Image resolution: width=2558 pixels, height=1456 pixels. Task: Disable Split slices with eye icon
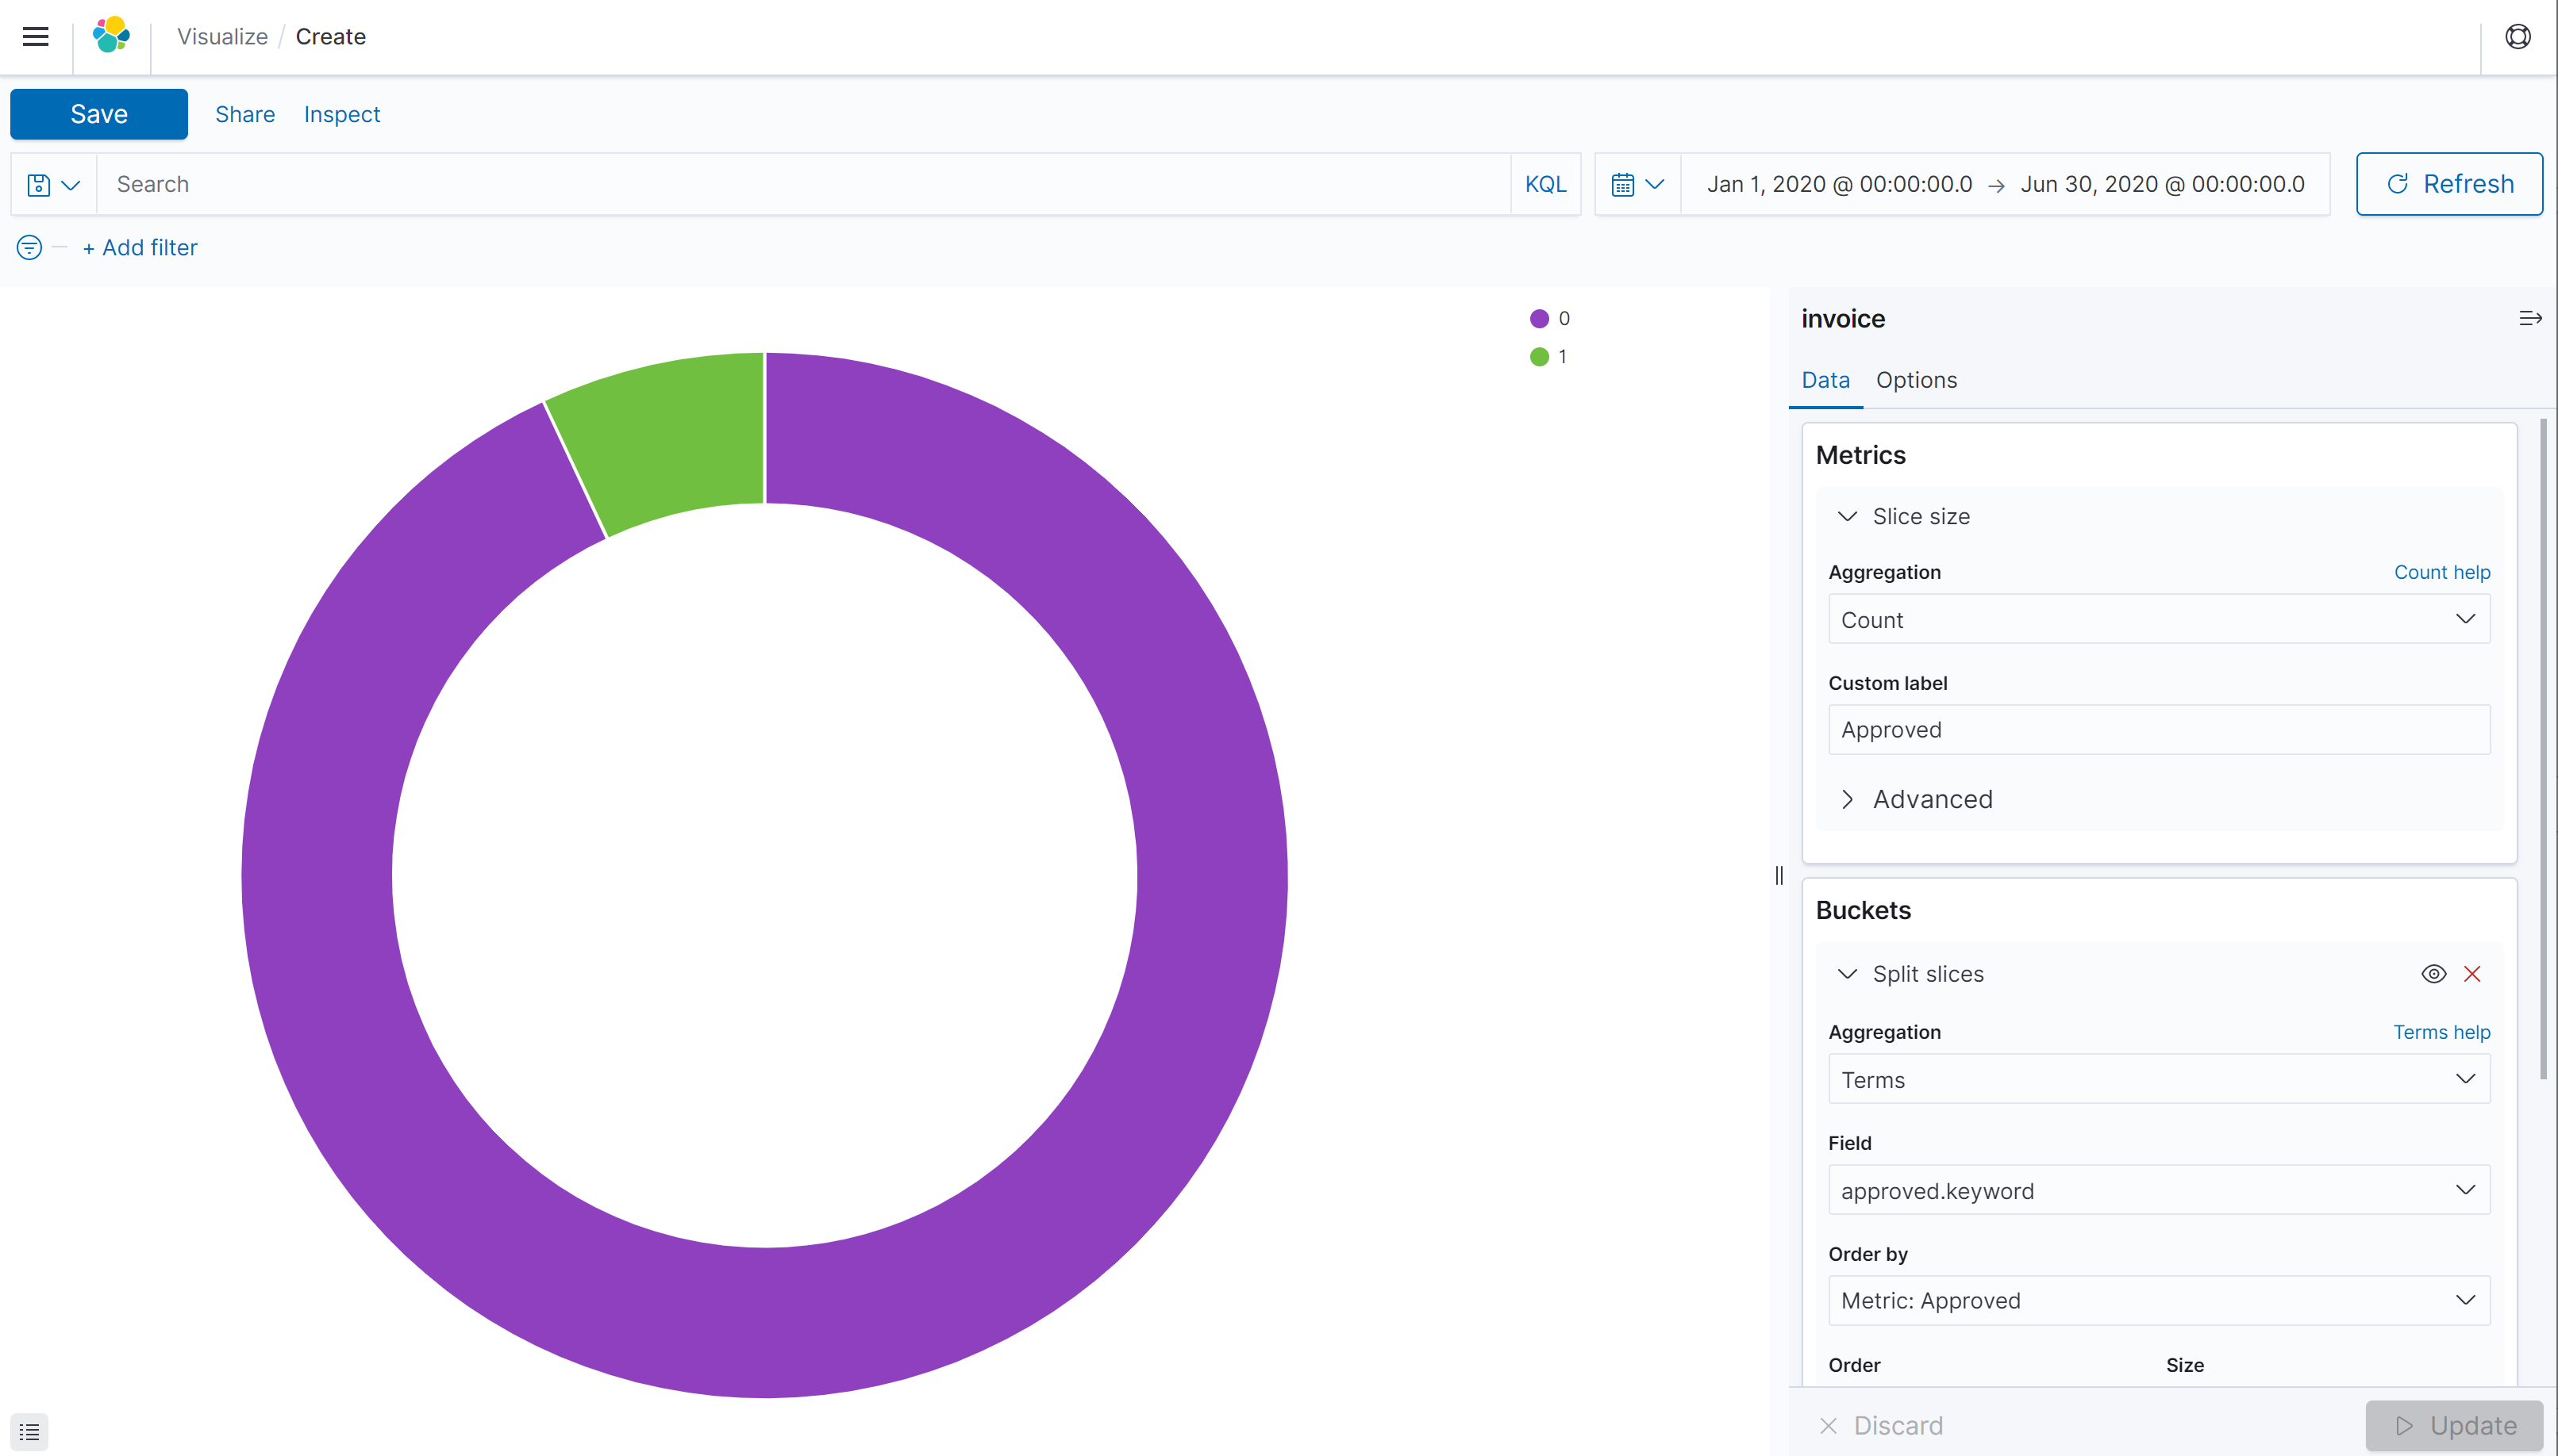coord(2434,974)
